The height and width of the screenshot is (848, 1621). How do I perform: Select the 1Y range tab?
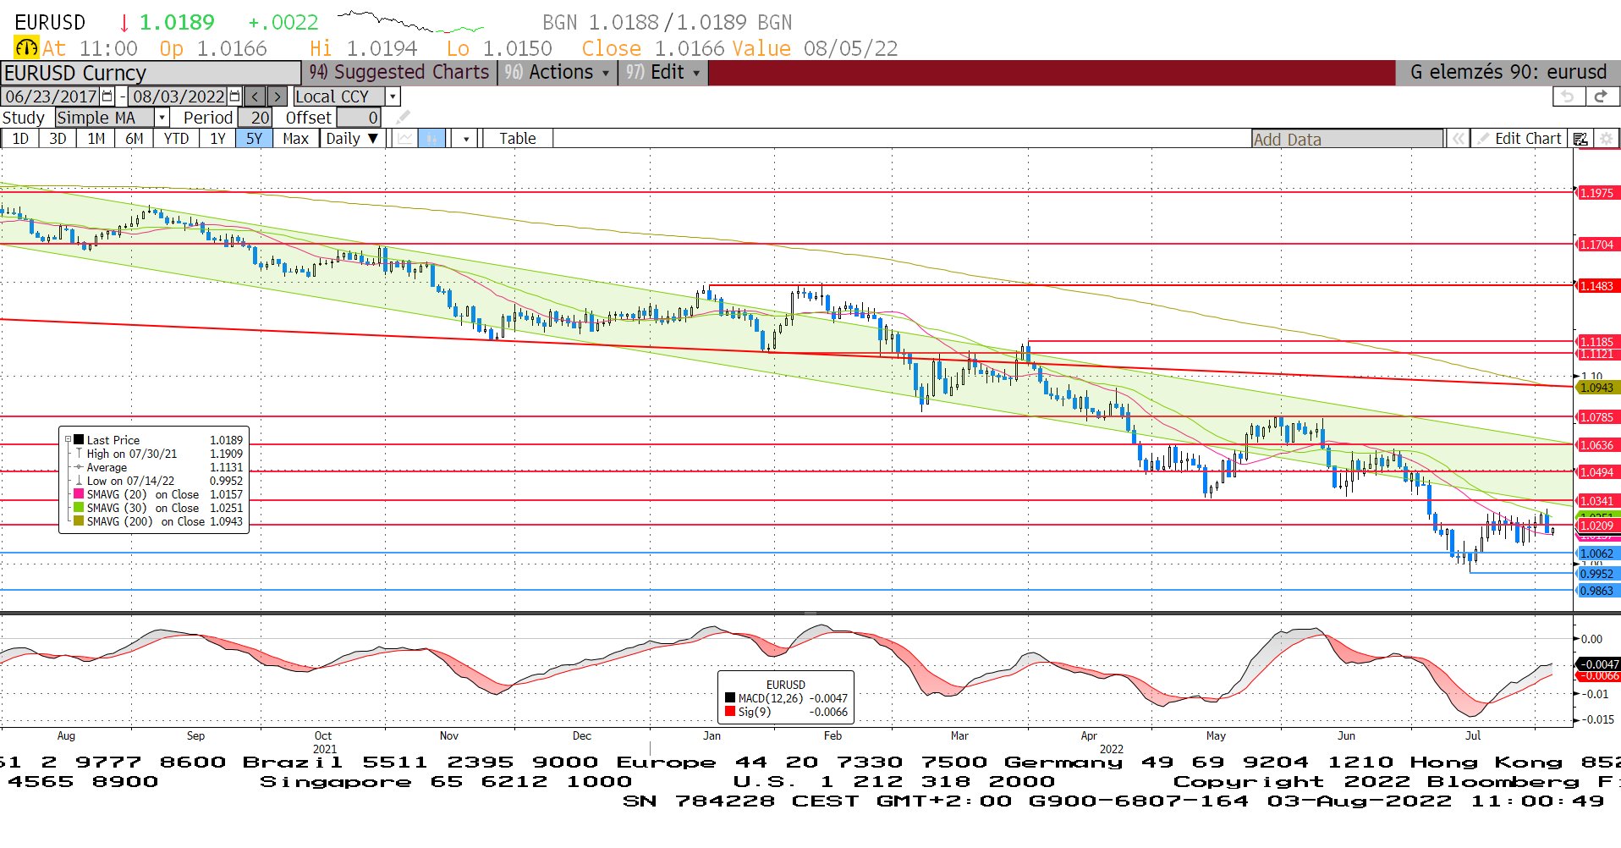pyautogui.click(x=217, y=139)
